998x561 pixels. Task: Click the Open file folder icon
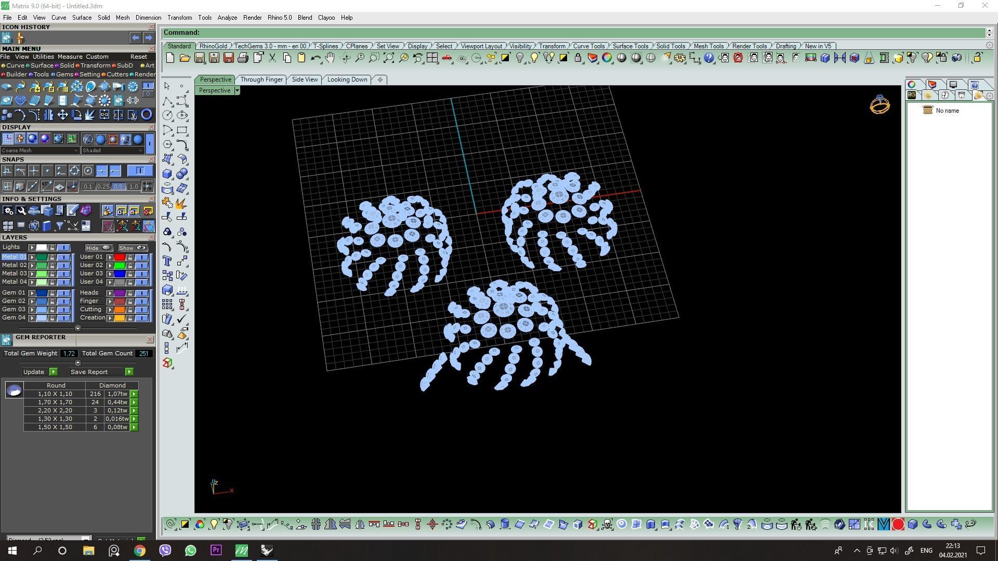pyautogui.click(x=185, y=58)
